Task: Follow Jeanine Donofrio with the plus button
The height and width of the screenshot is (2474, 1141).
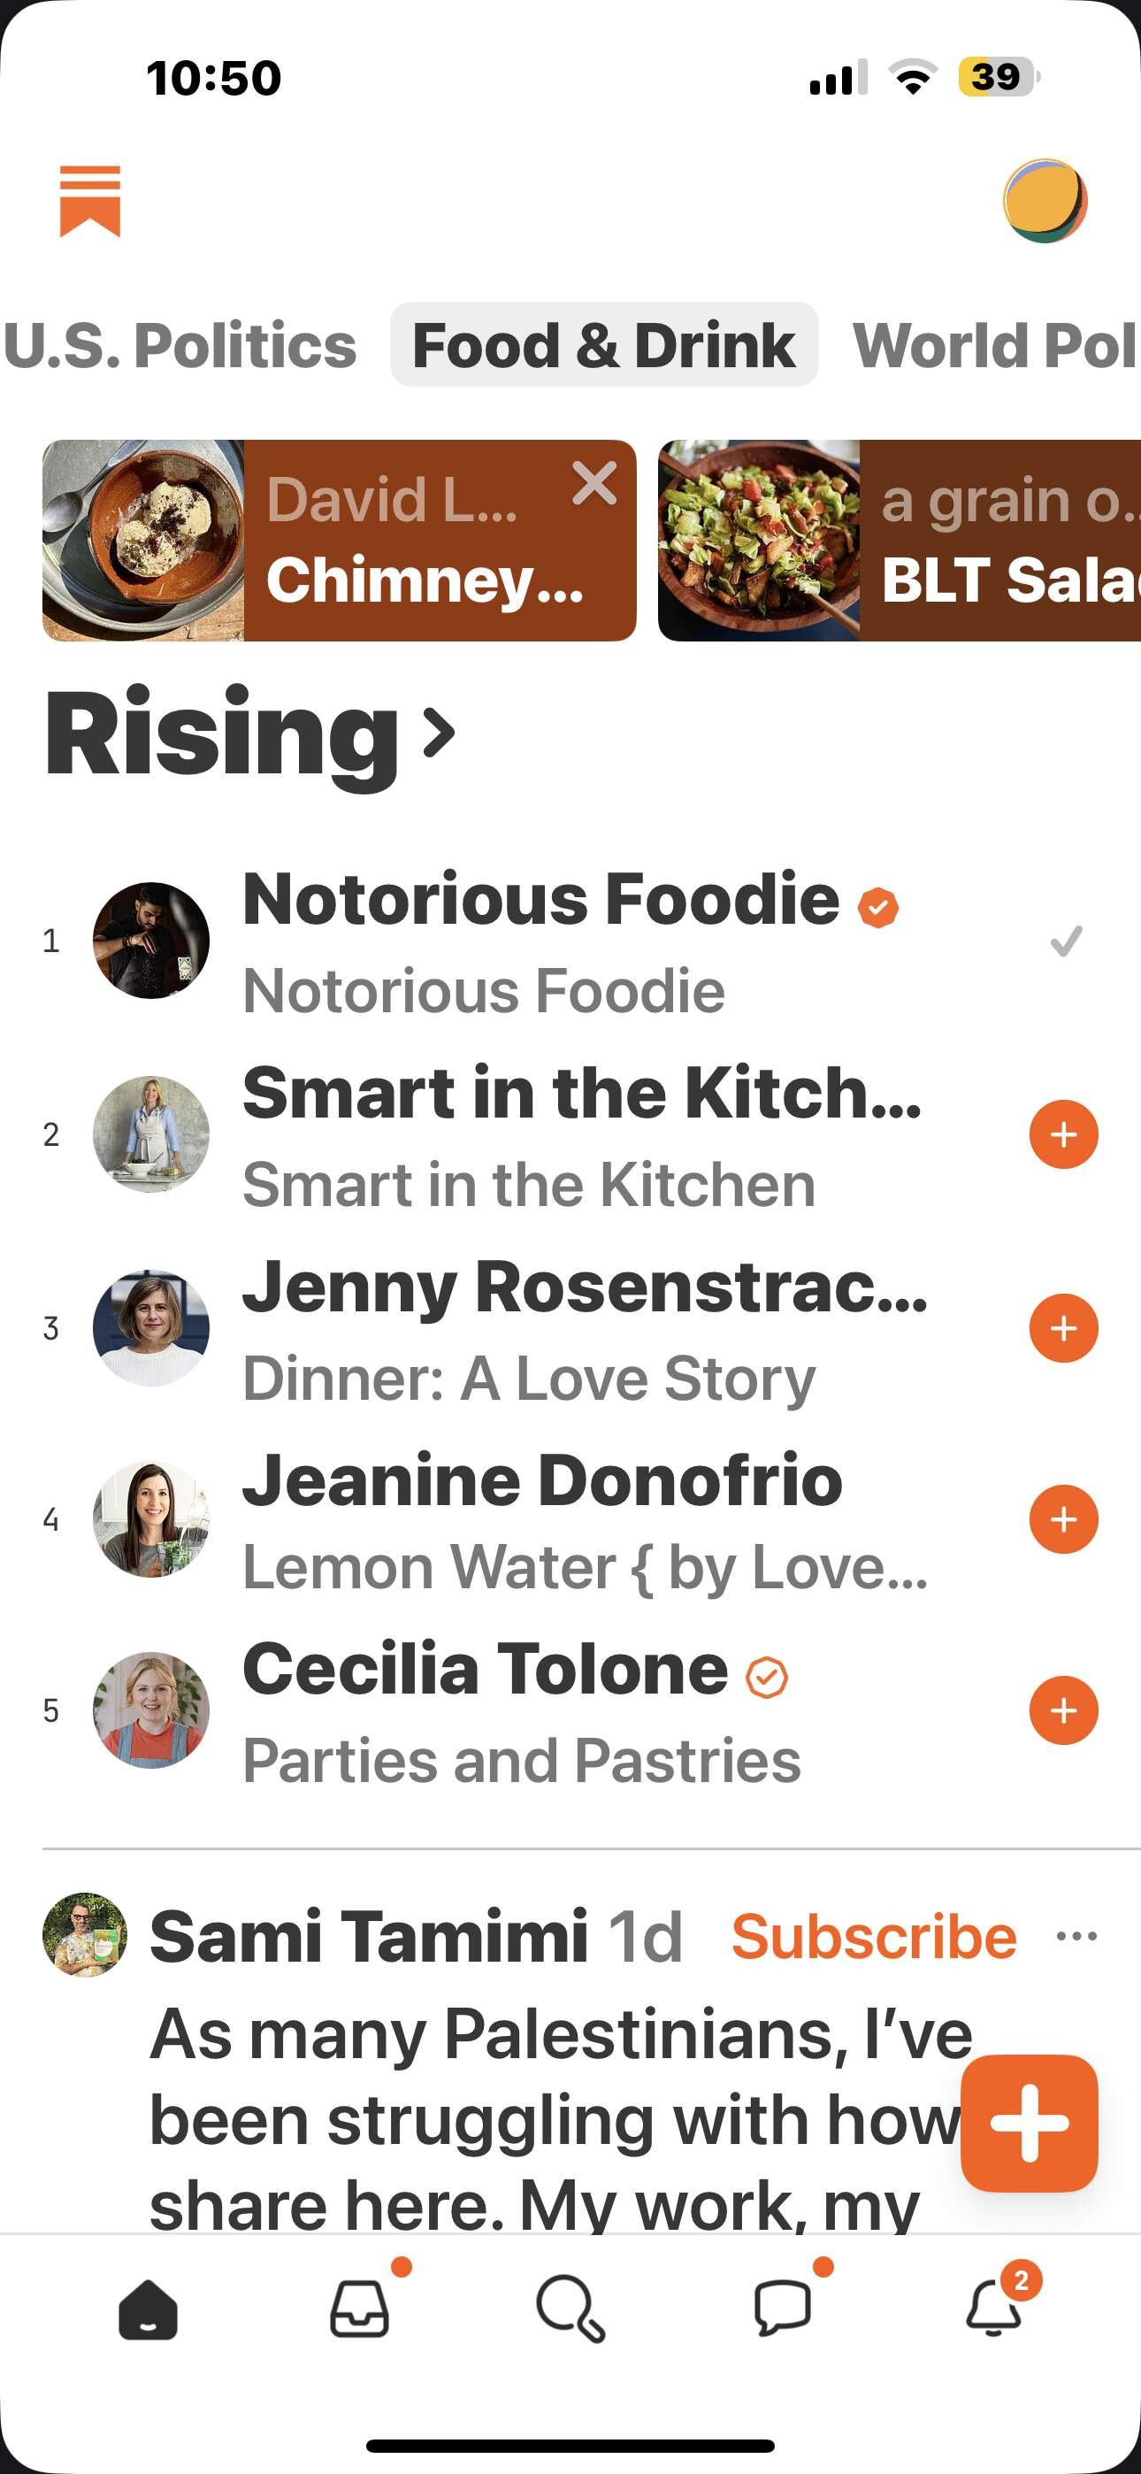Action: [1063, 1519]
